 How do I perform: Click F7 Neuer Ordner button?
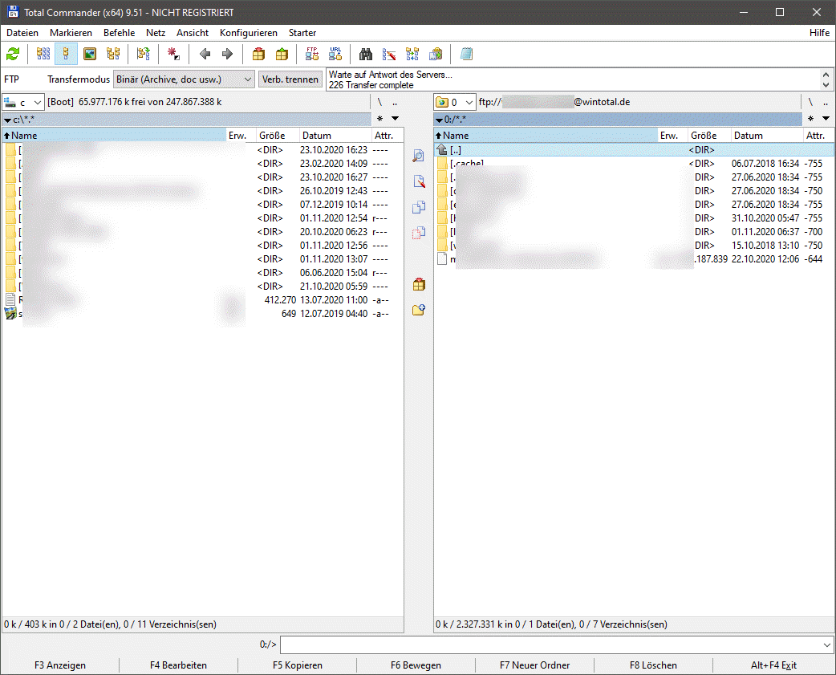point(535,665)
